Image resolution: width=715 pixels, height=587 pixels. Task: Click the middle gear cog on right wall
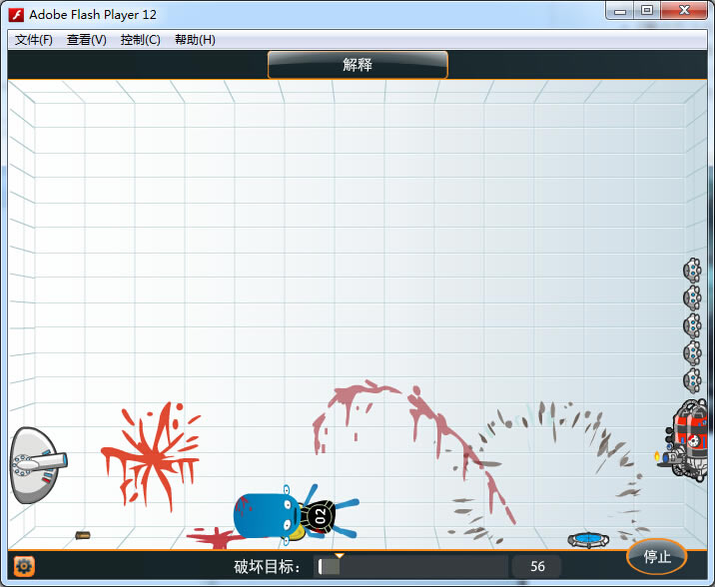[x=692, y=325]
